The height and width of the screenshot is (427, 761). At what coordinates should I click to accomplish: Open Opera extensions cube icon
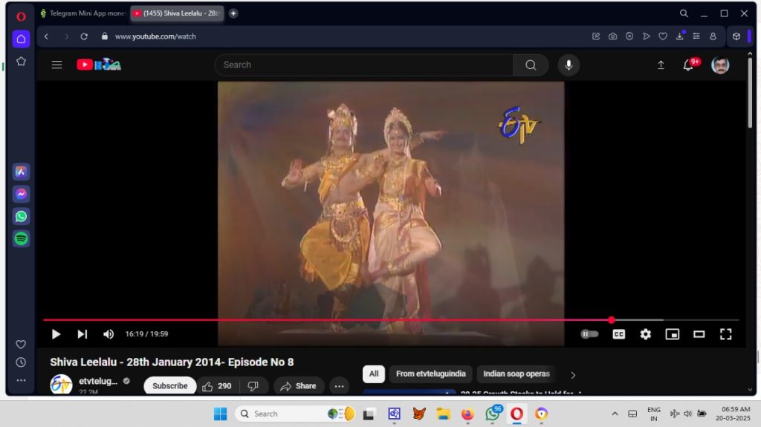[736, 36]
